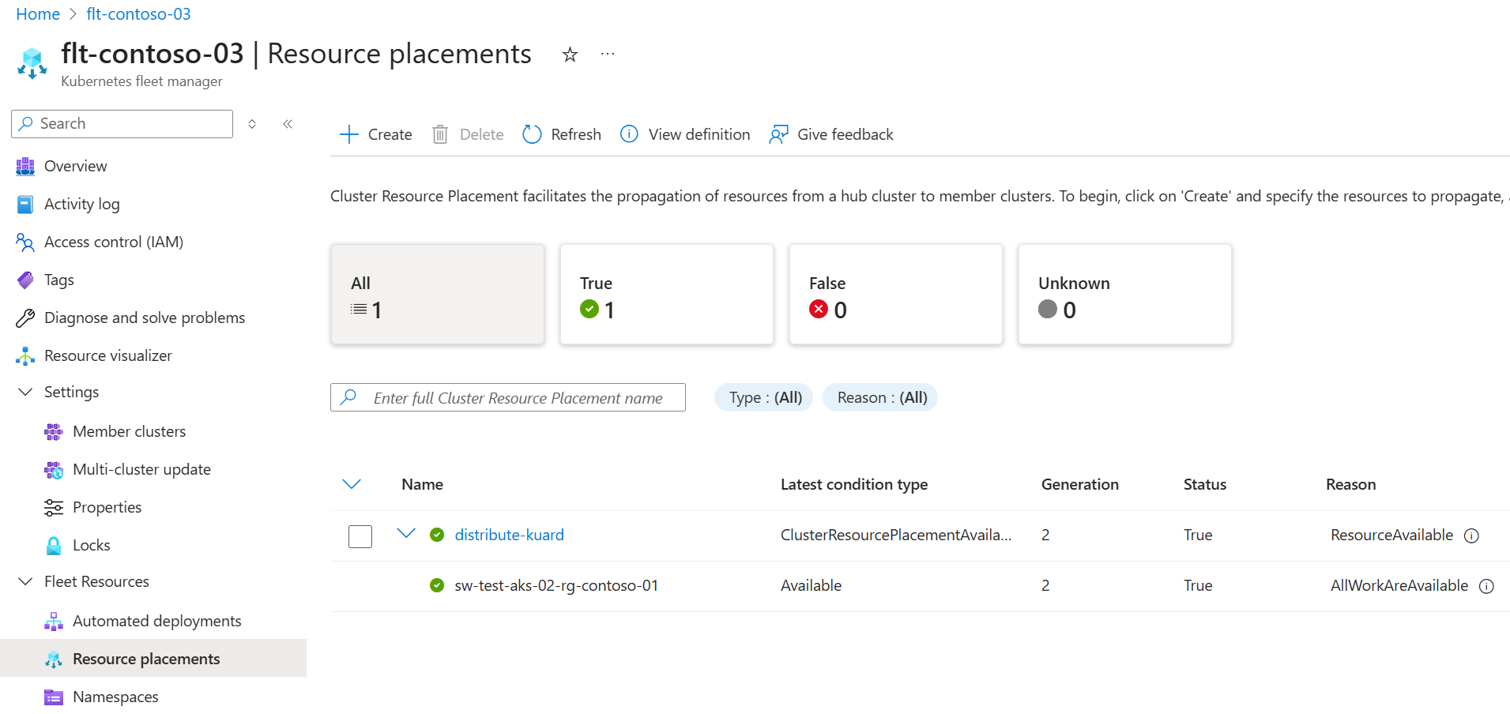Filter by the True status card

667,294
